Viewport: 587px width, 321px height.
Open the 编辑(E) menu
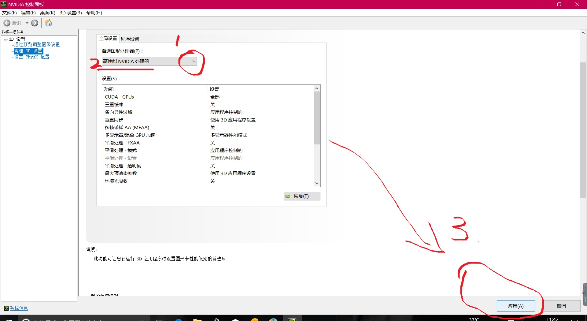(x=28, y=13)
